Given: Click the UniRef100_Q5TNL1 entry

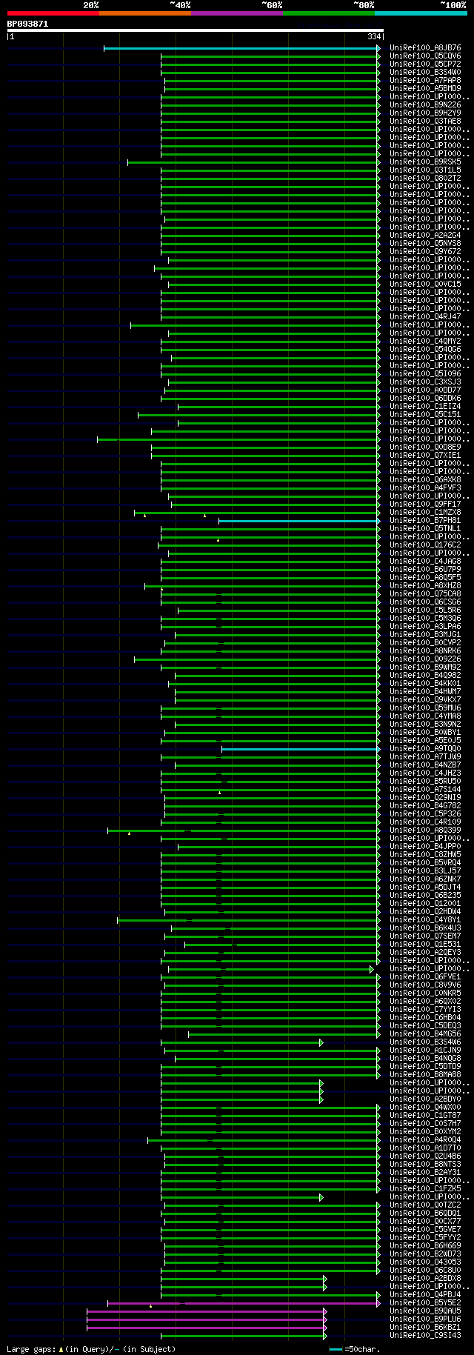Looking at the screenshot, I should (425, 529).
